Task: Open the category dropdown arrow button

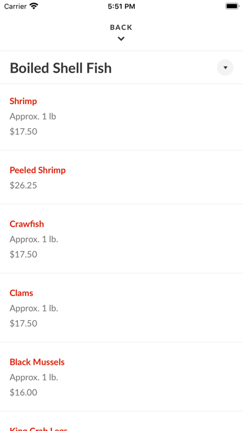Action: [x=225, y=67]
